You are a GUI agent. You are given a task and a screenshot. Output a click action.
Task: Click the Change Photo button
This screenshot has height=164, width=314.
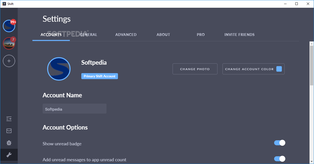195,69
